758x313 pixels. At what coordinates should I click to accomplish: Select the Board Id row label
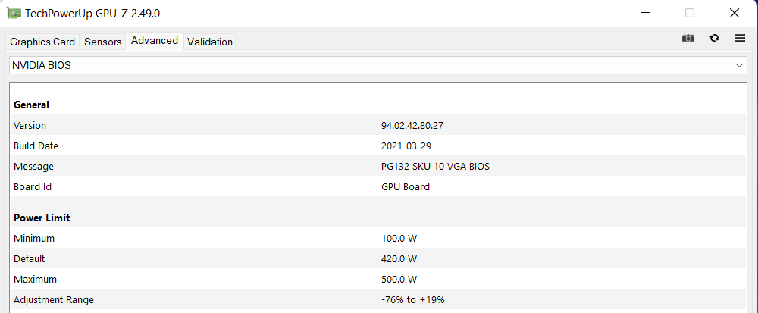33,187
